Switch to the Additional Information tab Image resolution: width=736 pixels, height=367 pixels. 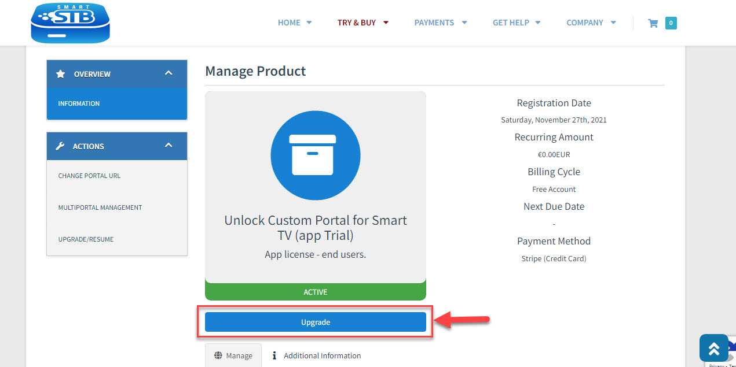[x=316, y=355]
